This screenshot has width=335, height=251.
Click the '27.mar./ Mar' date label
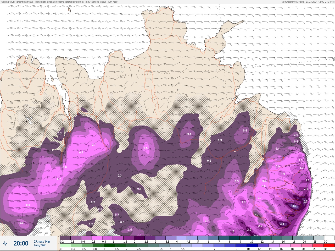(42, 242)
